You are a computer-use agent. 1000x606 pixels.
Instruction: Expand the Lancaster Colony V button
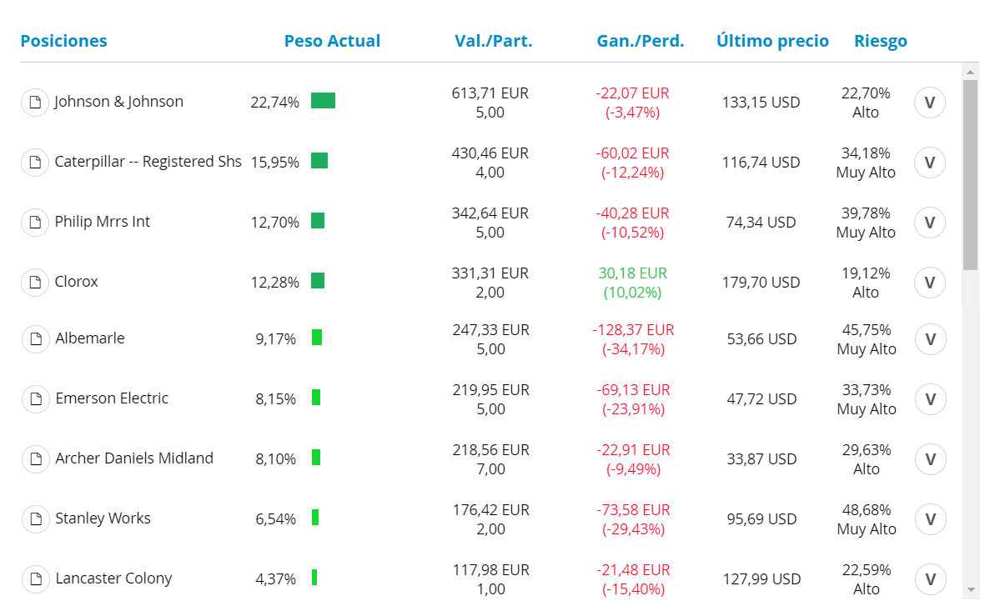click(931, 578)
